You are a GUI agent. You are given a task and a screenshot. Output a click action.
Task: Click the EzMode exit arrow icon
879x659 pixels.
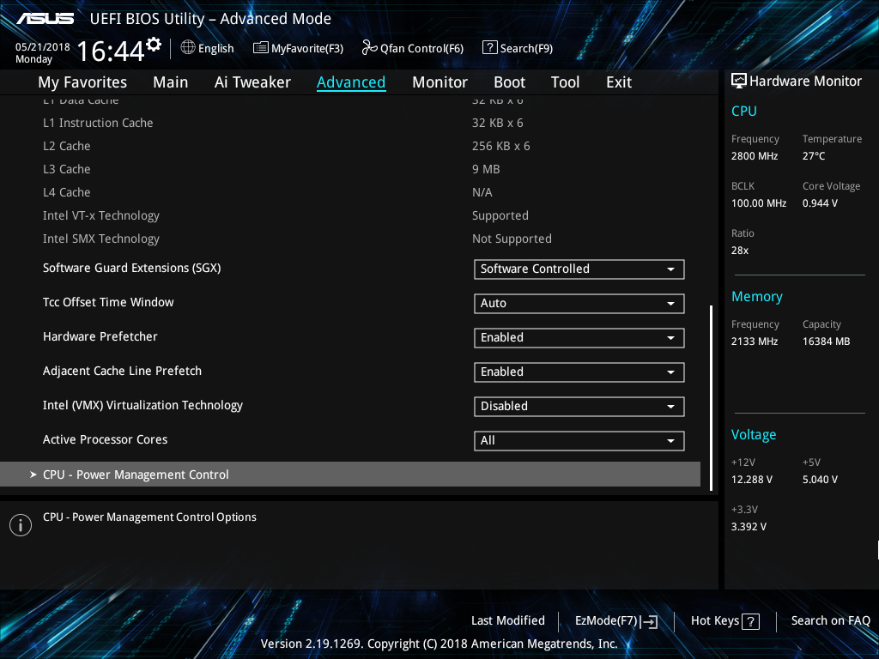point(649,621)
